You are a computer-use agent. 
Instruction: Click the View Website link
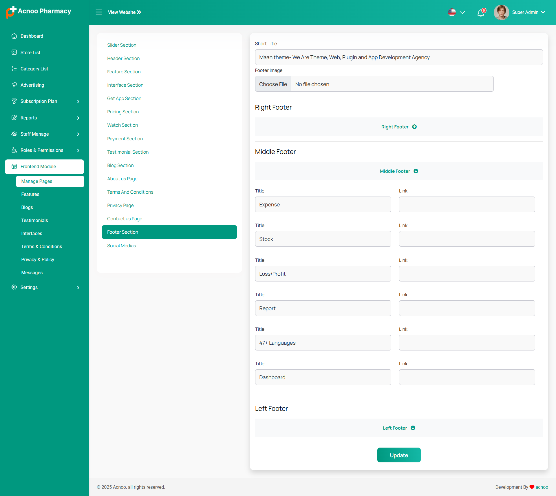click(x=125, y=12)
